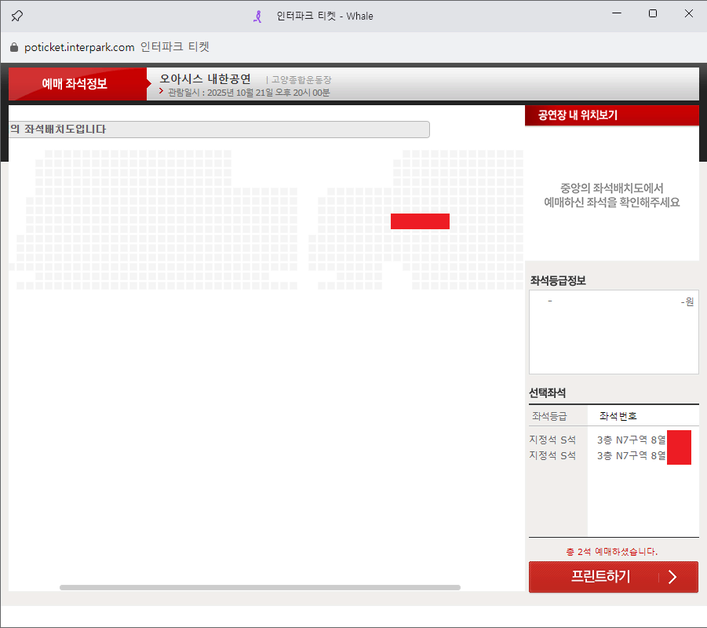Click the second 지정석 S석 row
The image size is (707, 628).
coord(552,455)
